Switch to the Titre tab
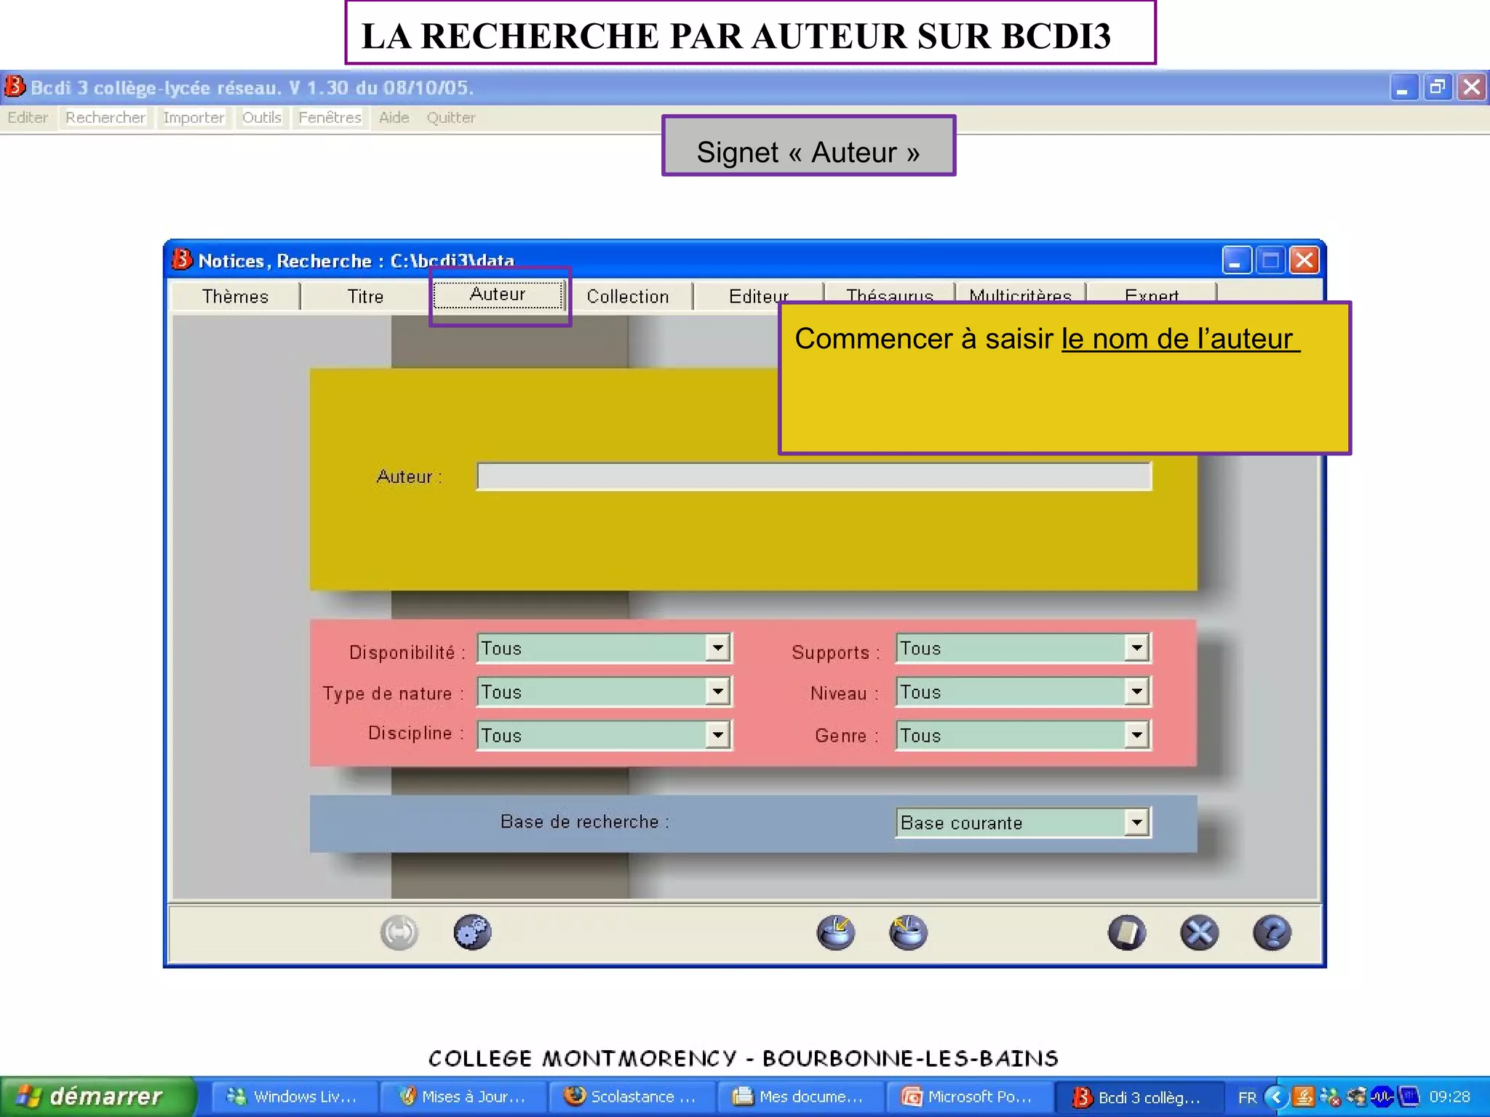1490x1117 pixels. [x=365, y=297]
